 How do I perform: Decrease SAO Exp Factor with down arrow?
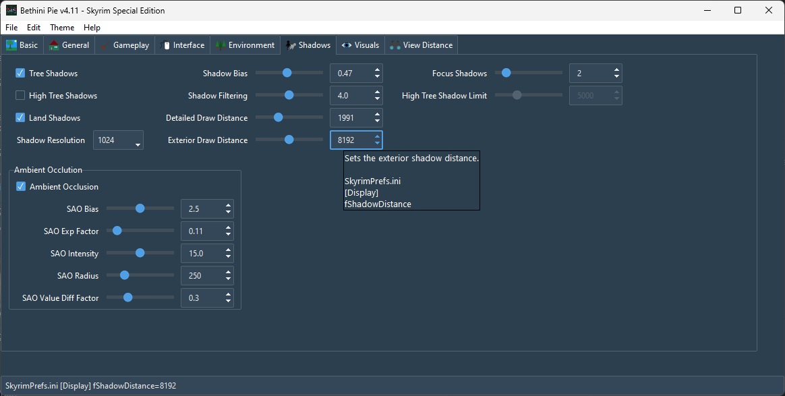(x=229, y=234)
